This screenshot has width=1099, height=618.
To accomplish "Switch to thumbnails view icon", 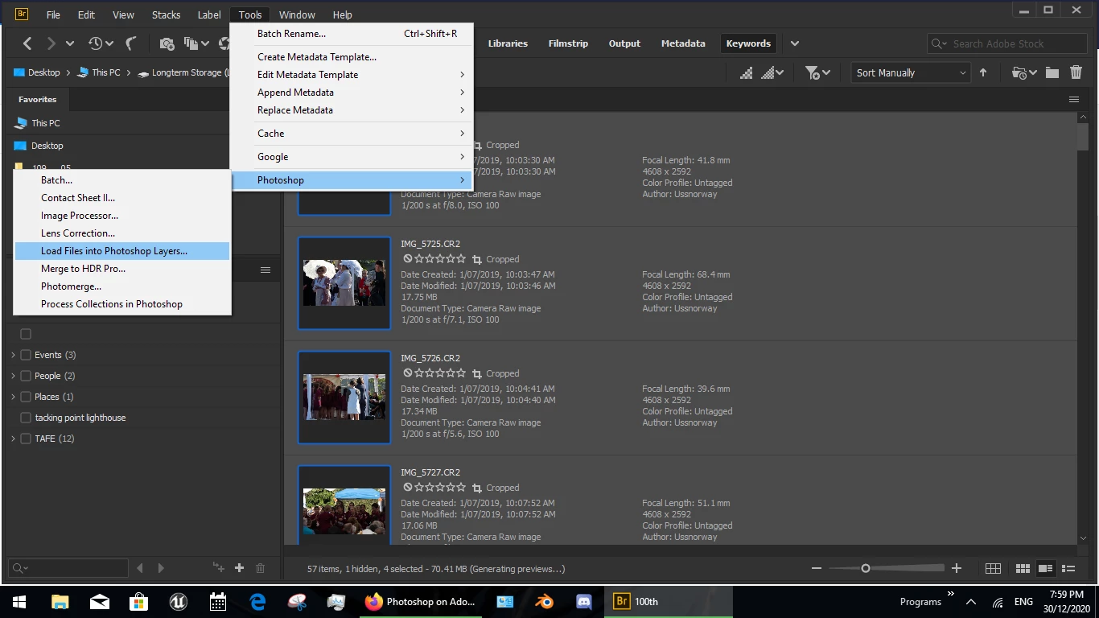I will tap(1023, 568).
